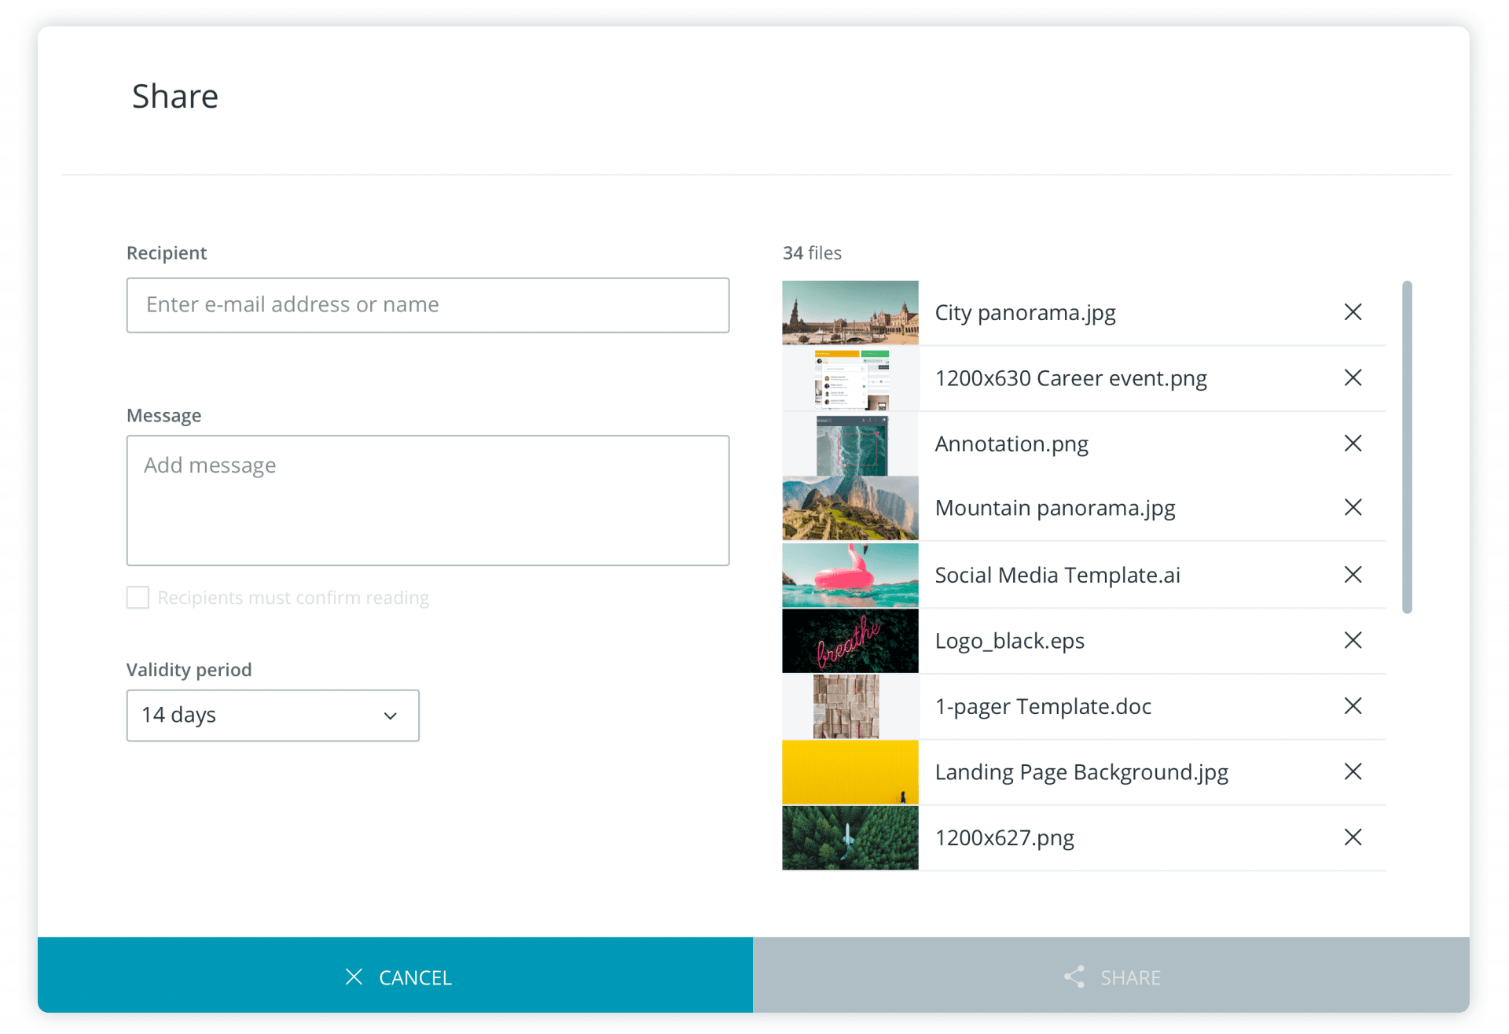Remove City panorama.jpg from the share
This screenshot has height=1034, width=1509.
[1353, 312]
